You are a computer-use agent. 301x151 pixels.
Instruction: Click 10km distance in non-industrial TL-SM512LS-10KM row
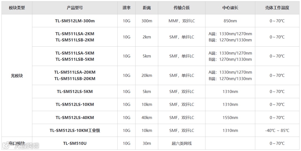click(x=147, y=105)
